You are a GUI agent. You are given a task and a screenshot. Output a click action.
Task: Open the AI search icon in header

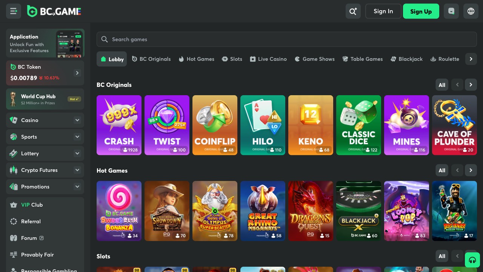click(353, 11)
